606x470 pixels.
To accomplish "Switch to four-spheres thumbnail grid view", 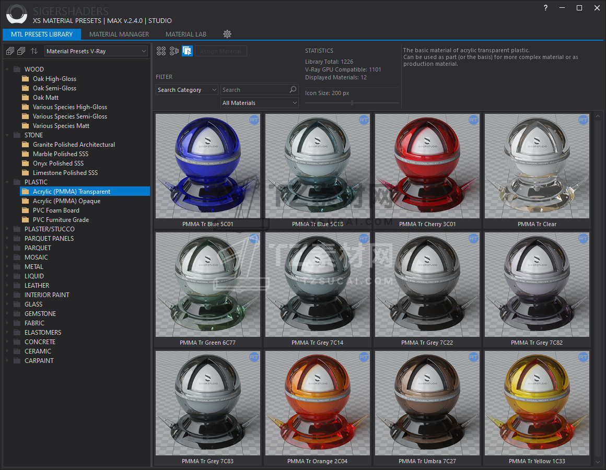I will [161, 51].
